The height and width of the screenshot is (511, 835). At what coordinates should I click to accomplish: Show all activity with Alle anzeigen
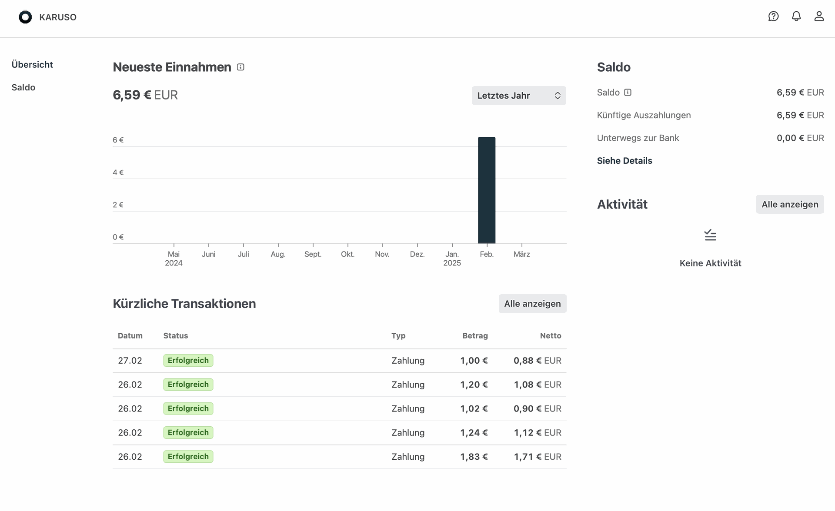tap(790, 204)
